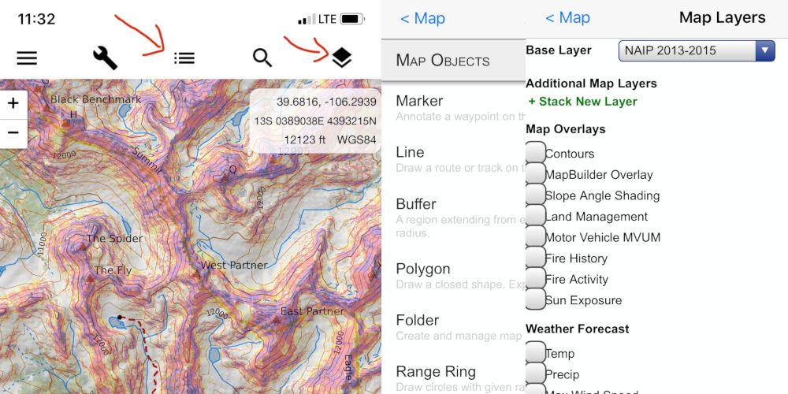Screen dimensions: 788x394
Task: Toggle the Slope Angle Shading checkbox
Action: 536,195
